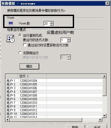111x128 pixels.
Task: Click the Vuser 数 input field
Action: (x=47, y=24)
